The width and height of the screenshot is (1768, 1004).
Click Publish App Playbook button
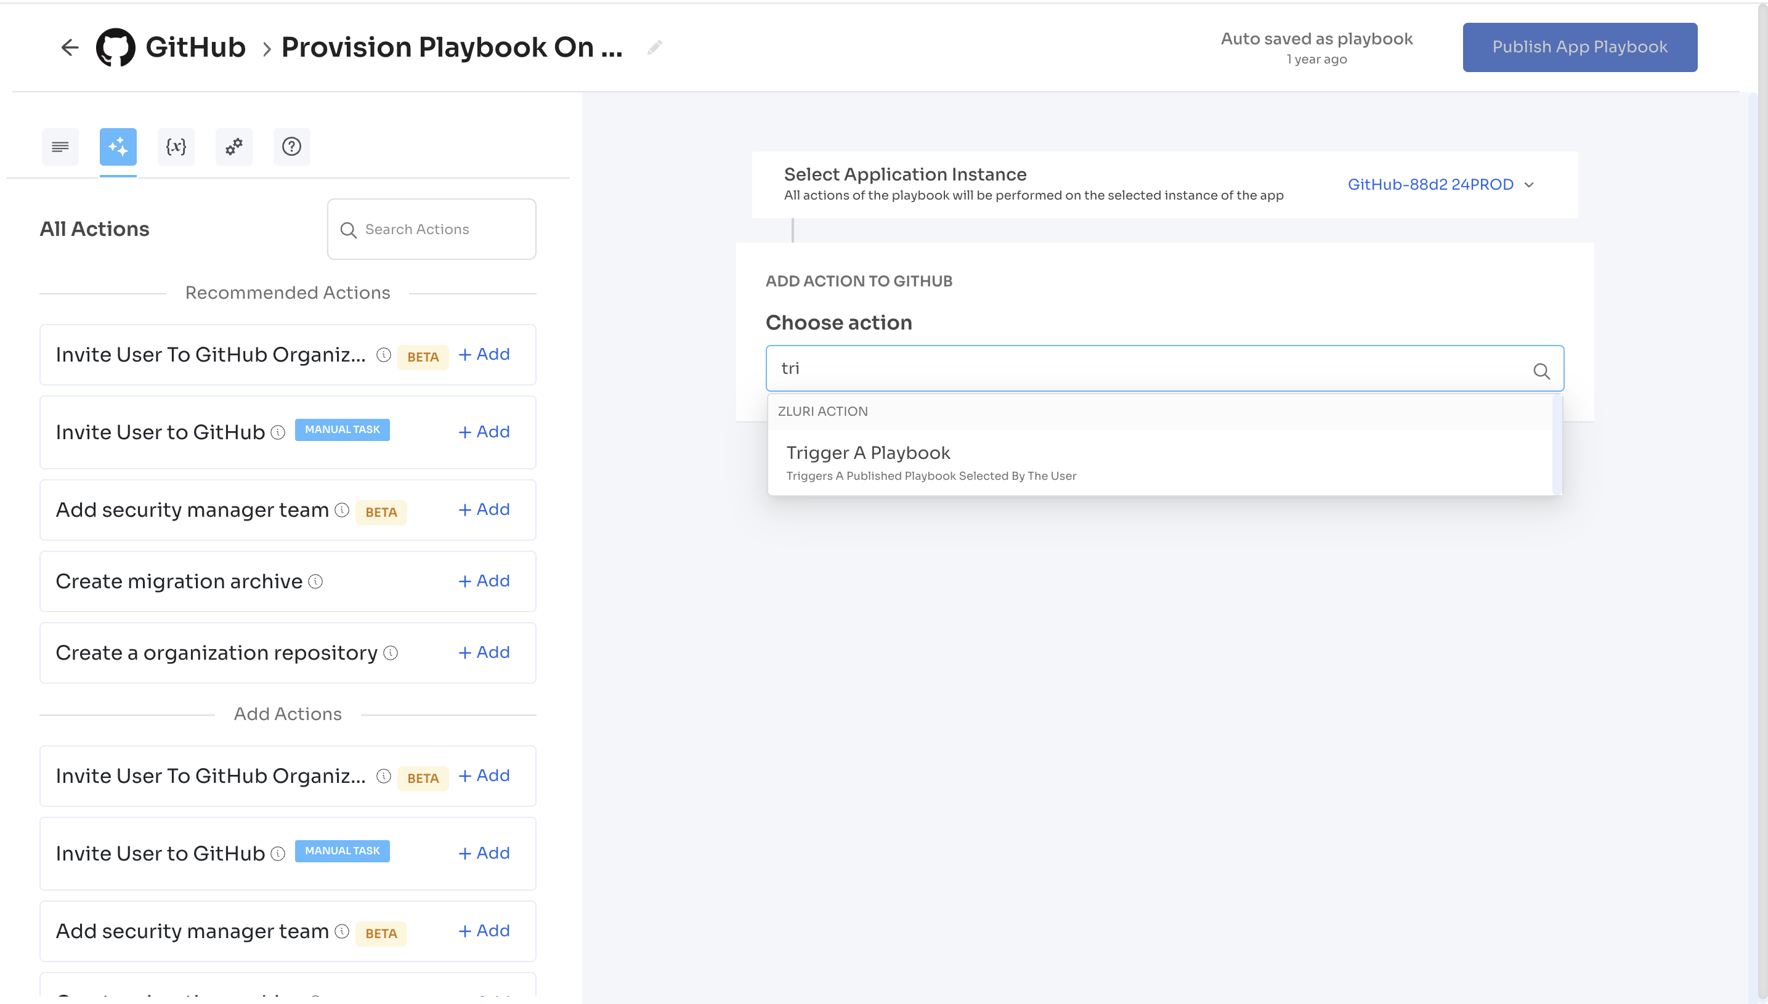pyautogui.click(x=1579, y=47)
